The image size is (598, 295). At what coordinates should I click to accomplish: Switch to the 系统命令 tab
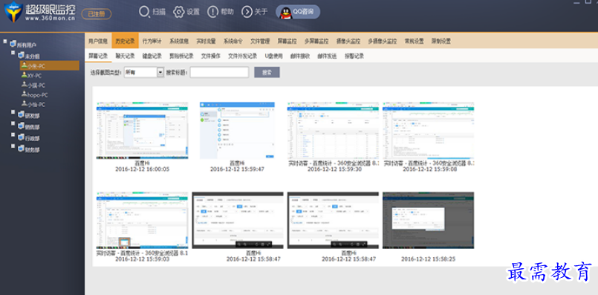tap(233, 41)
